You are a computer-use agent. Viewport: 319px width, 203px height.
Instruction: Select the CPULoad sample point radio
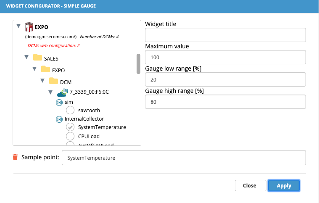(70, 136)
